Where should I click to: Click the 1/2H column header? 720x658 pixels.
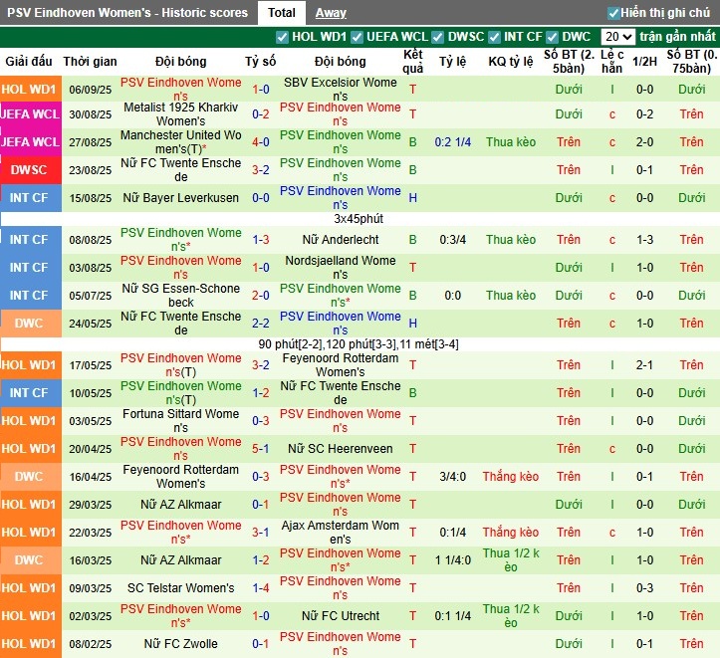644,62
